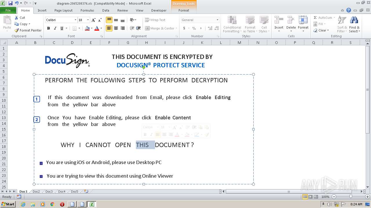This screenshot has height=208, width=371.
Task: Apply the yellow Fill Color
Action: tap(87, 28)
